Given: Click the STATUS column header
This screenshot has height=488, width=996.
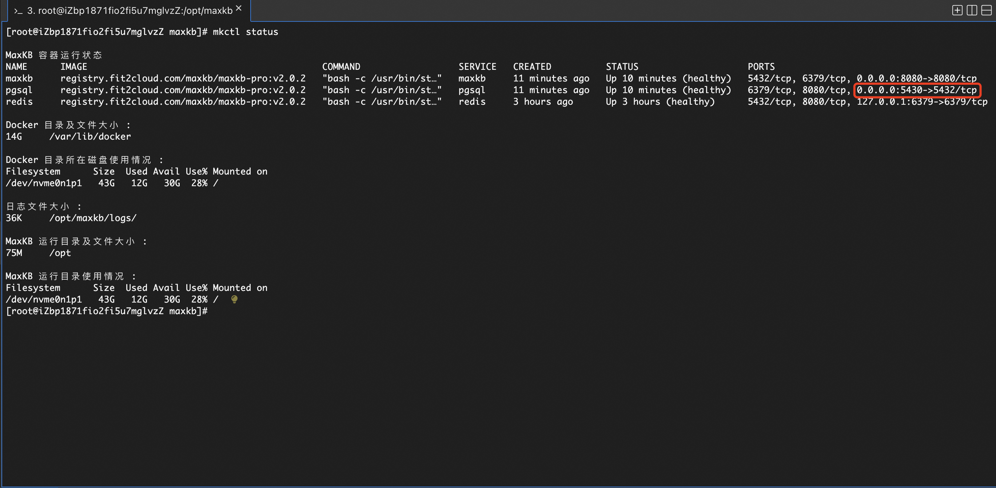Looking at the screenshot, I should [x=622, y=67].
